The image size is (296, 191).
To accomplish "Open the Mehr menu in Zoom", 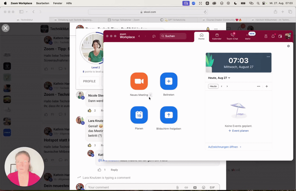I will click(248, 37).
